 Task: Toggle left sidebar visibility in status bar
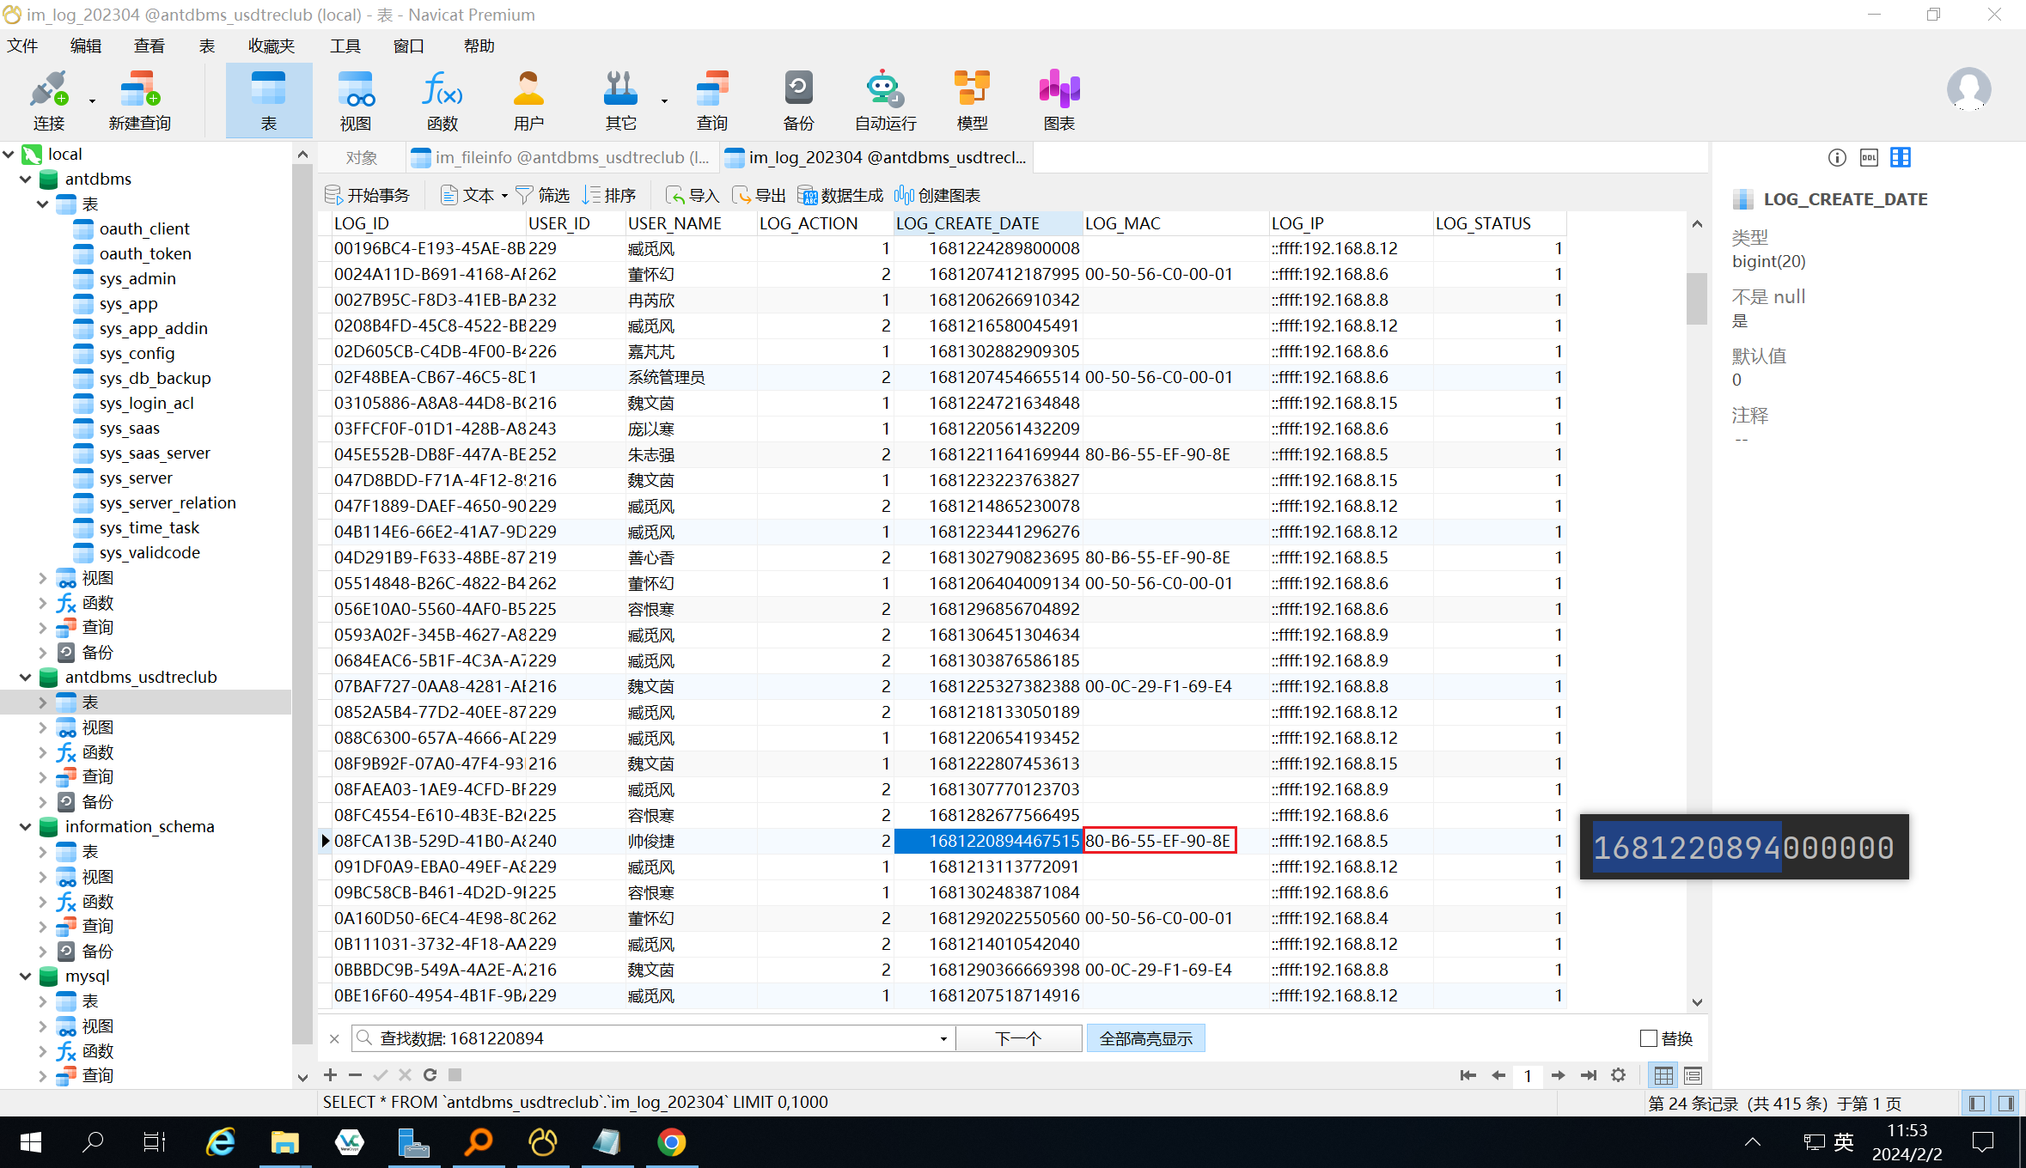click(1977, 1103)
